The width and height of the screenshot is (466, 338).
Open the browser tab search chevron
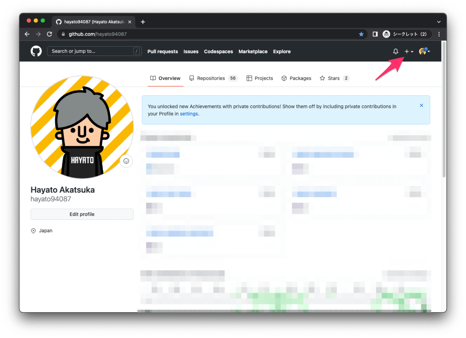[438, 22]
